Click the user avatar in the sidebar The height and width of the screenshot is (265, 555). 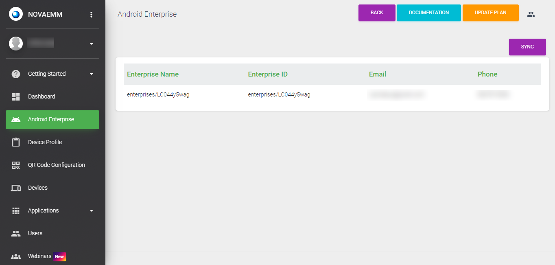coord(15,43)
